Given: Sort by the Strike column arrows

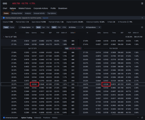Looking at the screenshot, I should pos(75,33).
